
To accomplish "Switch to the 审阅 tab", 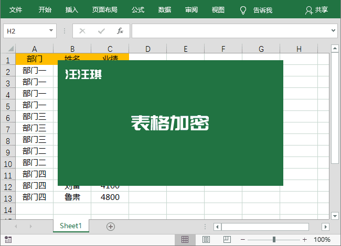I will click(x=191, y=10).
